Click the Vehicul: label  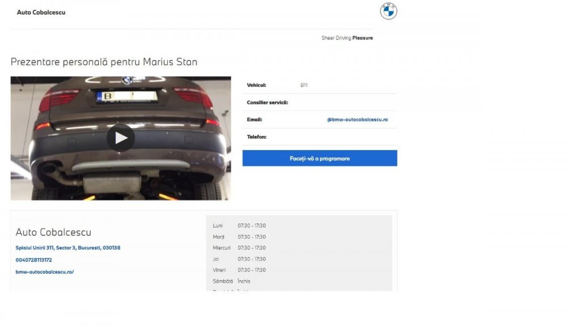point(256,85)
